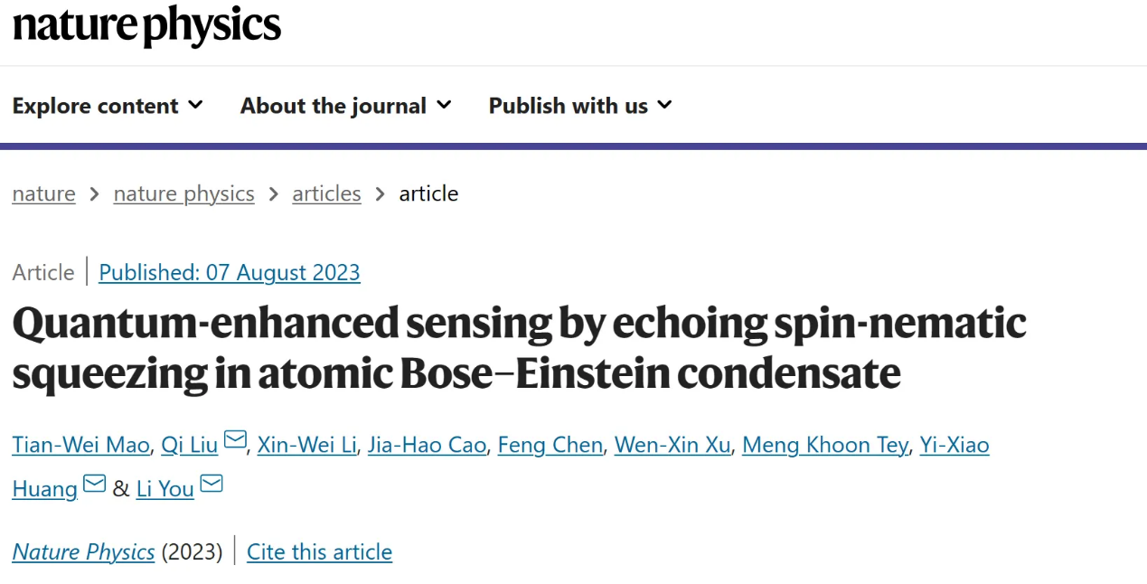Click envelope icon next to Li You
The image size is (1147, 584).
pyautogui.click(x=212, y=485)
